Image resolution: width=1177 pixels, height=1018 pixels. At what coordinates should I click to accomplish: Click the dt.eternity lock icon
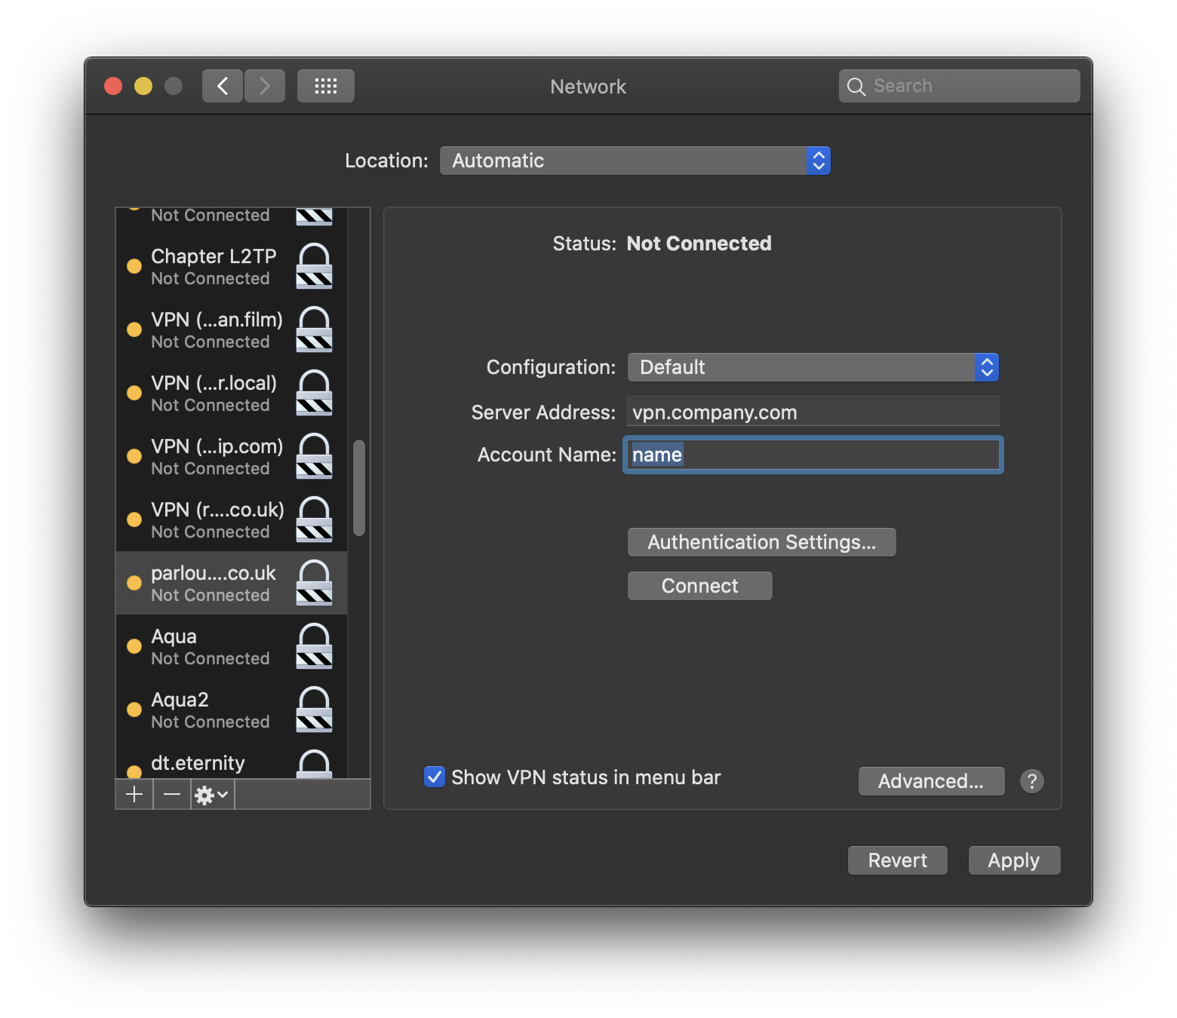point(315,763)
